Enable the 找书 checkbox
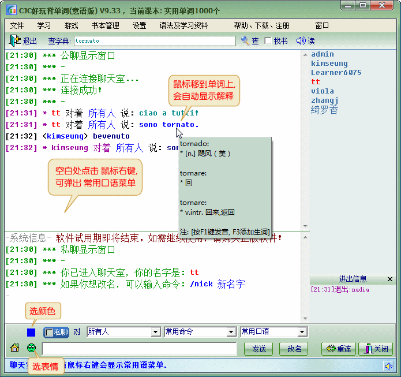 pos(268,41)
